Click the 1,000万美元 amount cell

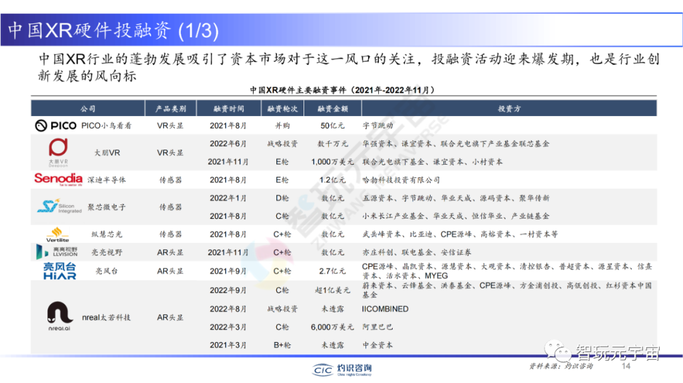(333, 162)
